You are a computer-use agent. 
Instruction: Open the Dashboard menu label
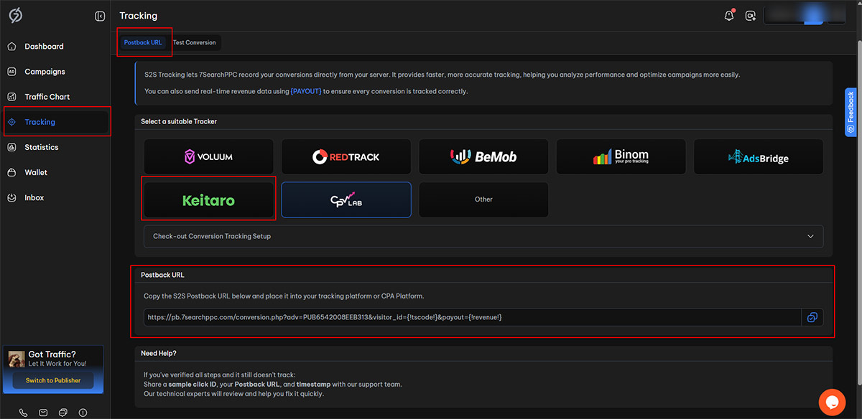click(x=44, y=47)
